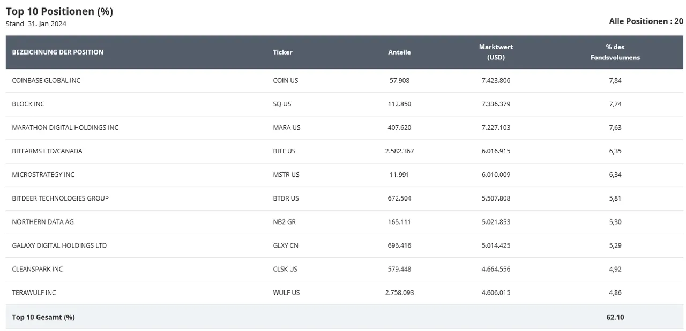Viewport: 686px width, 331px height.
Task: Click the share count 165.111
Action: pos(399,221)
